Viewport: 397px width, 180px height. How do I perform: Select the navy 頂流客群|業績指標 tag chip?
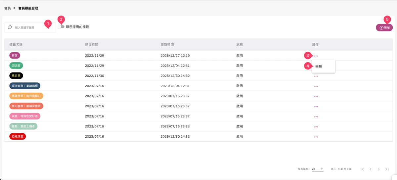(x=25, y=86)
